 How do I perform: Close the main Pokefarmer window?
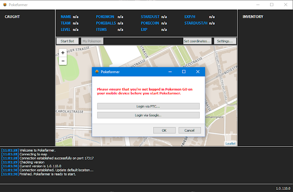pyautogui.click(x=286, y=5)
